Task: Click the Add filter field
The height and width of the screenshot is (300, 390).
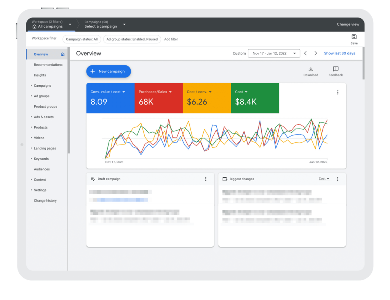Action: 171,39
